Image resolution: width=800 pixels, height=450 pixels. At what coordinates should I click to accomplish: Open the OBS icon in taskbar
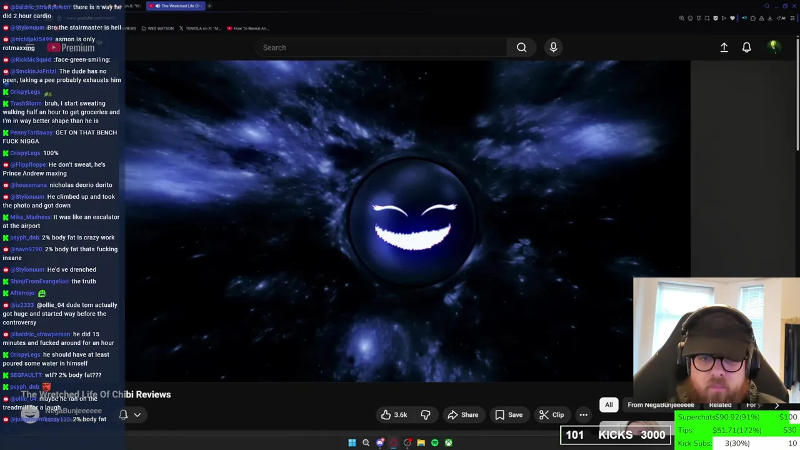pos(407,442)
